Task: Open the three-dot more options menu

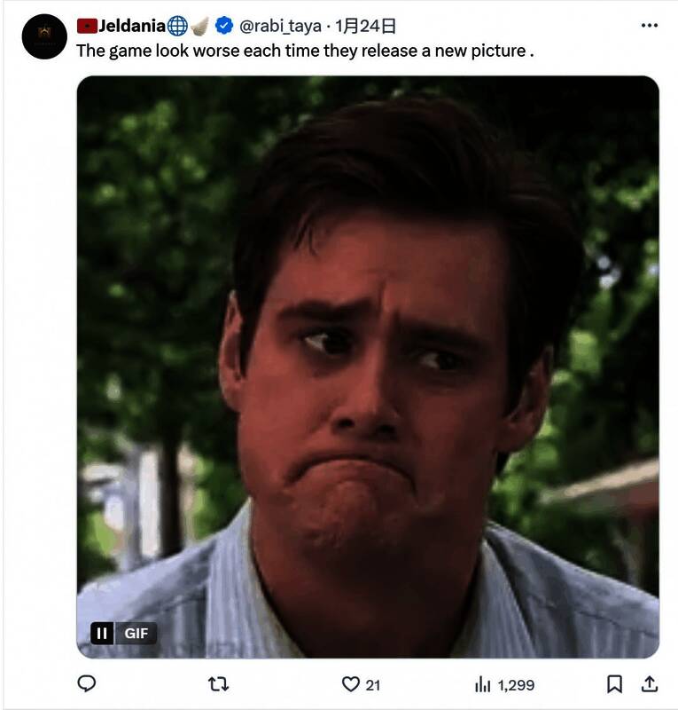Action: (649, 26)
